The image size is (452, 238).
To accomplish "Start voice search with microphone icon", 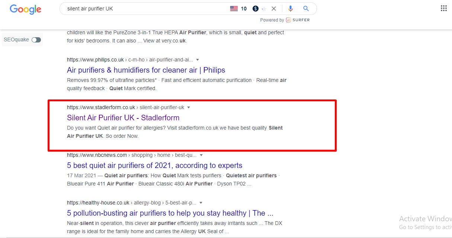I will pyautogui.click(x=291, y=9).
